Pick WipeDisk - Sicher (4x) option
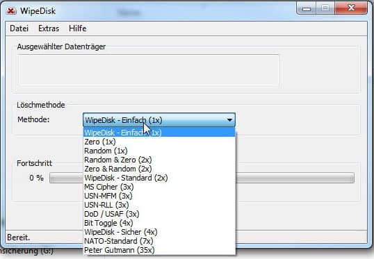 pyautogui.click(x=159, y=233)
